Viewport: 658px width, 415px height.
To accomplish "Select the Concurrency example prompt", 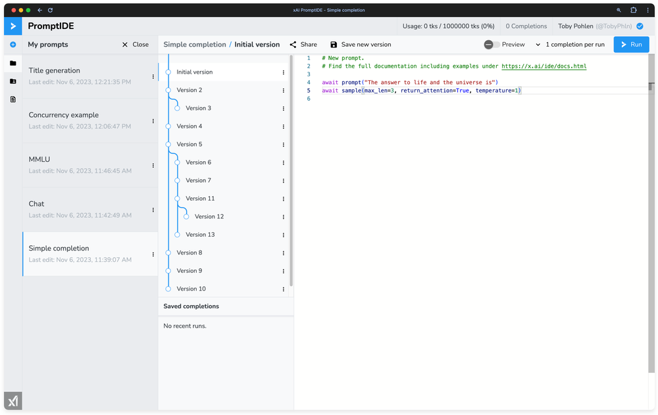I will 64,115.
